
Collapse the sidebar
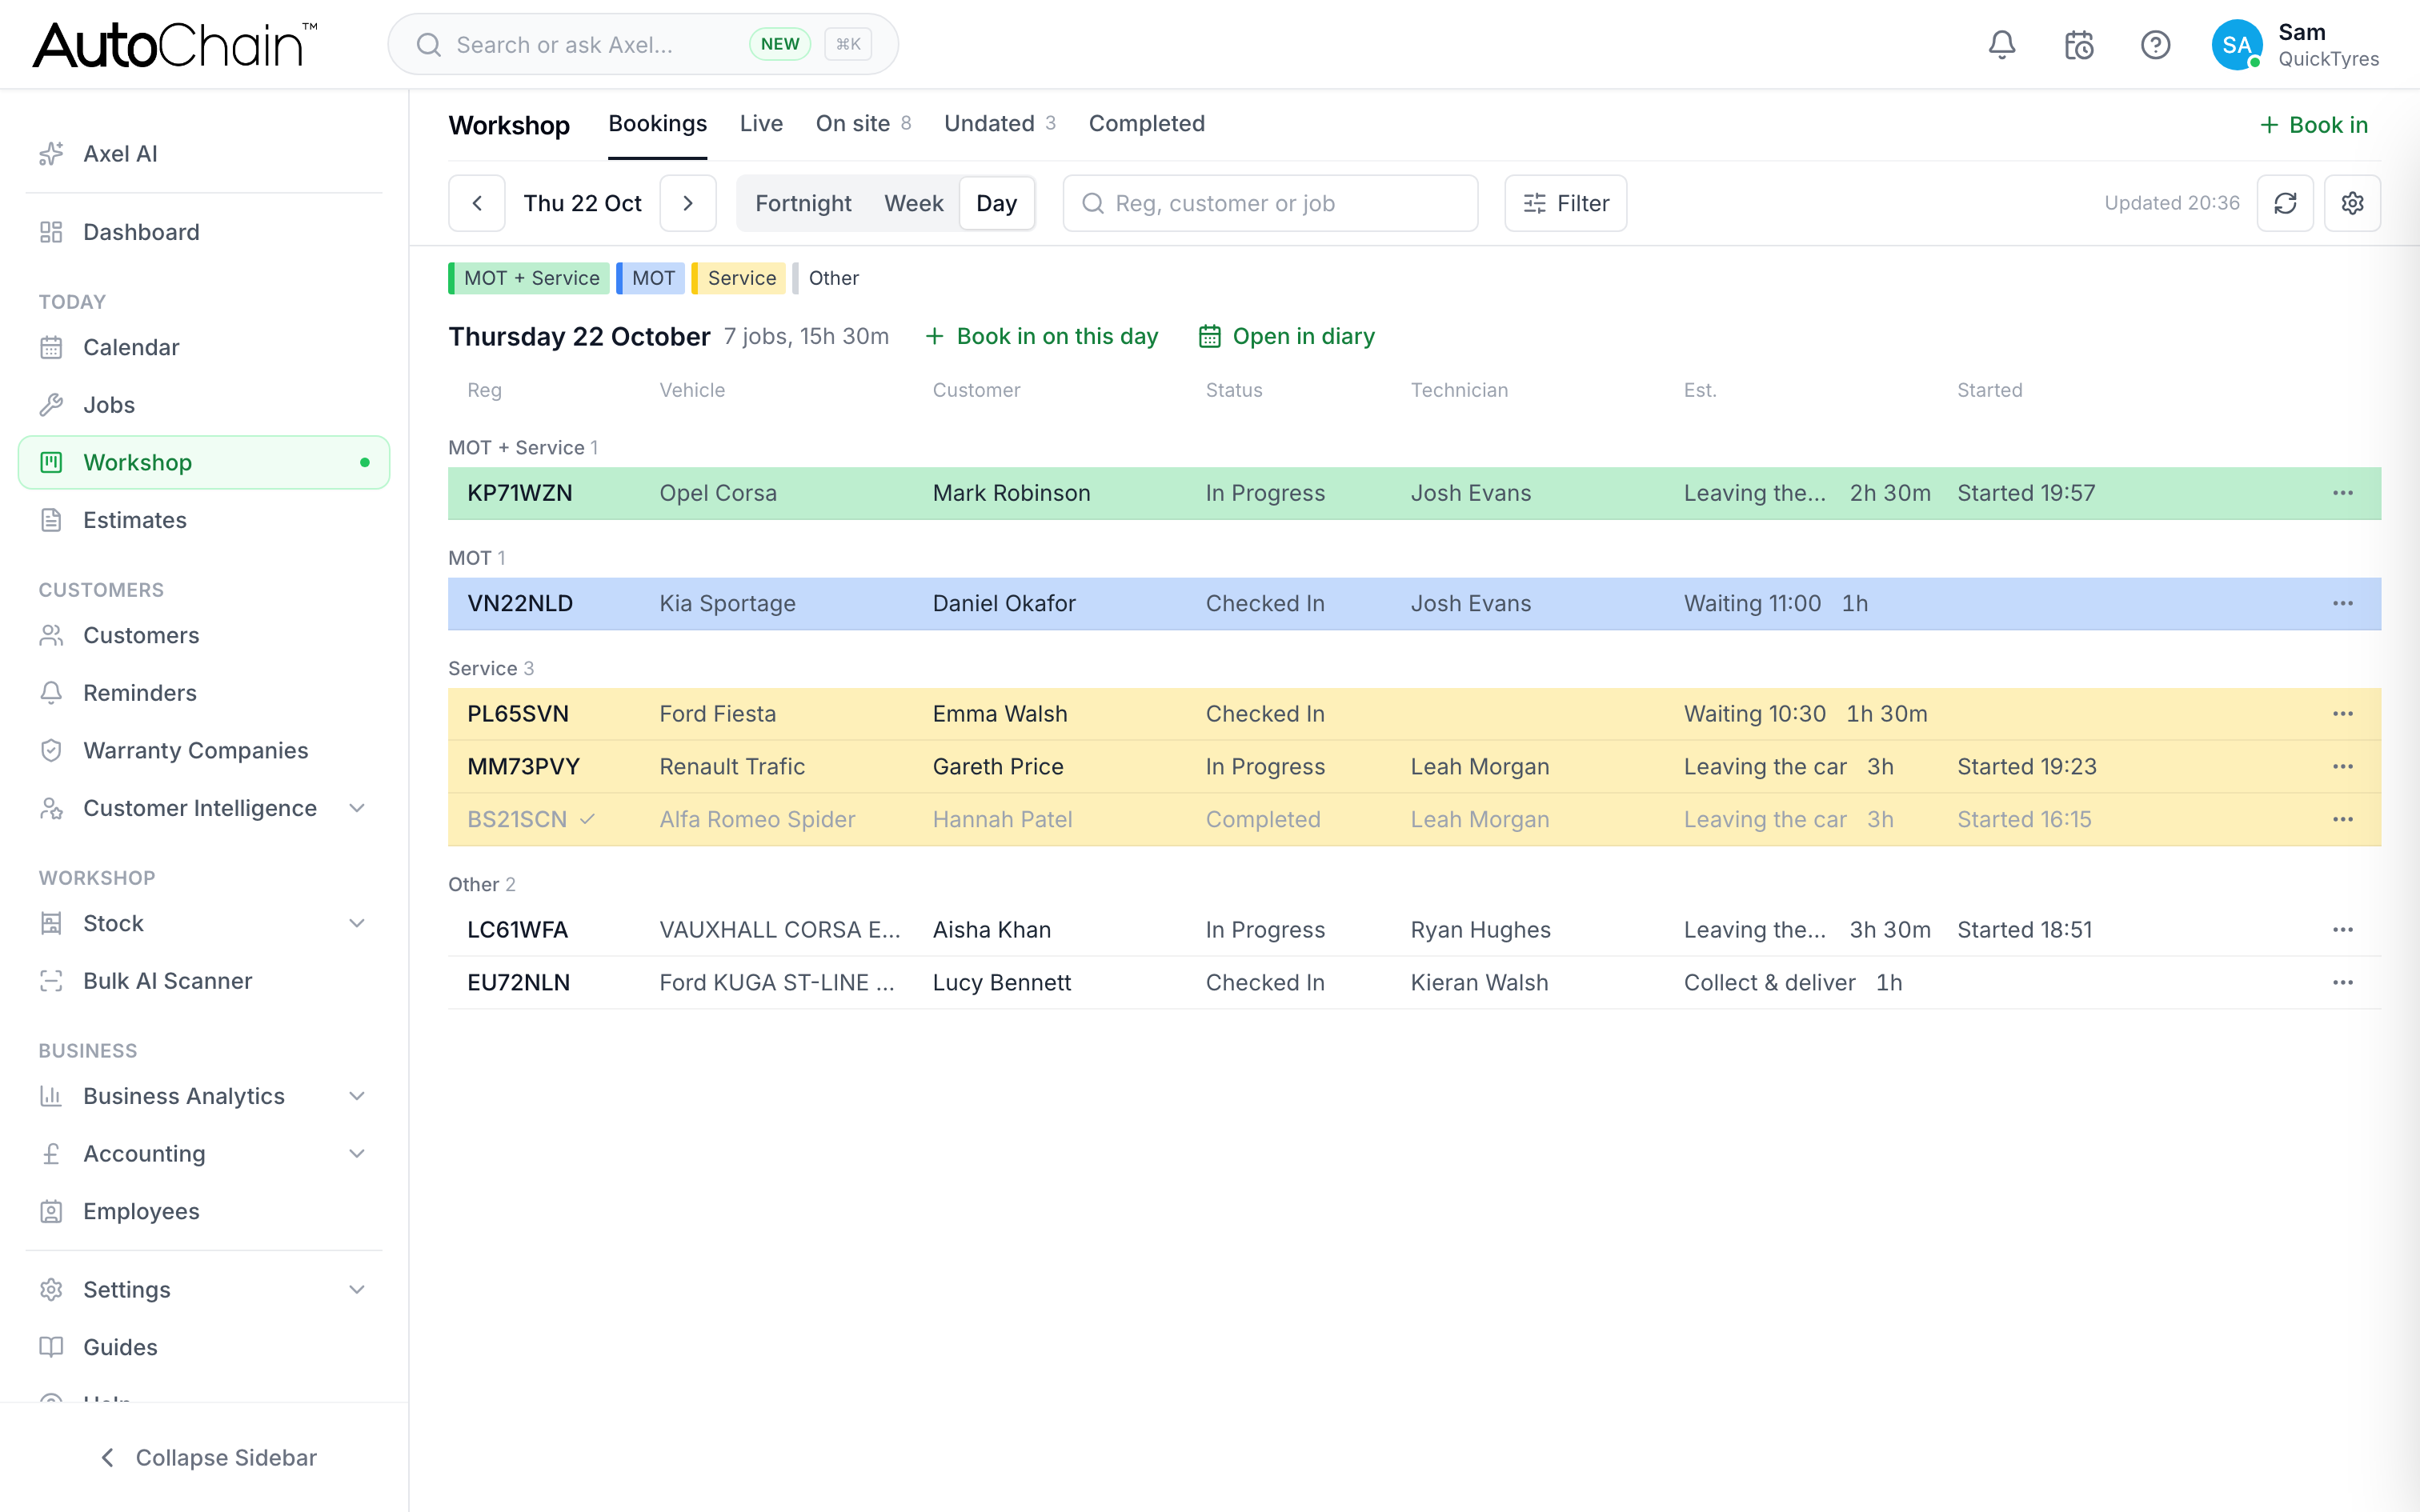coord(208,1458)
